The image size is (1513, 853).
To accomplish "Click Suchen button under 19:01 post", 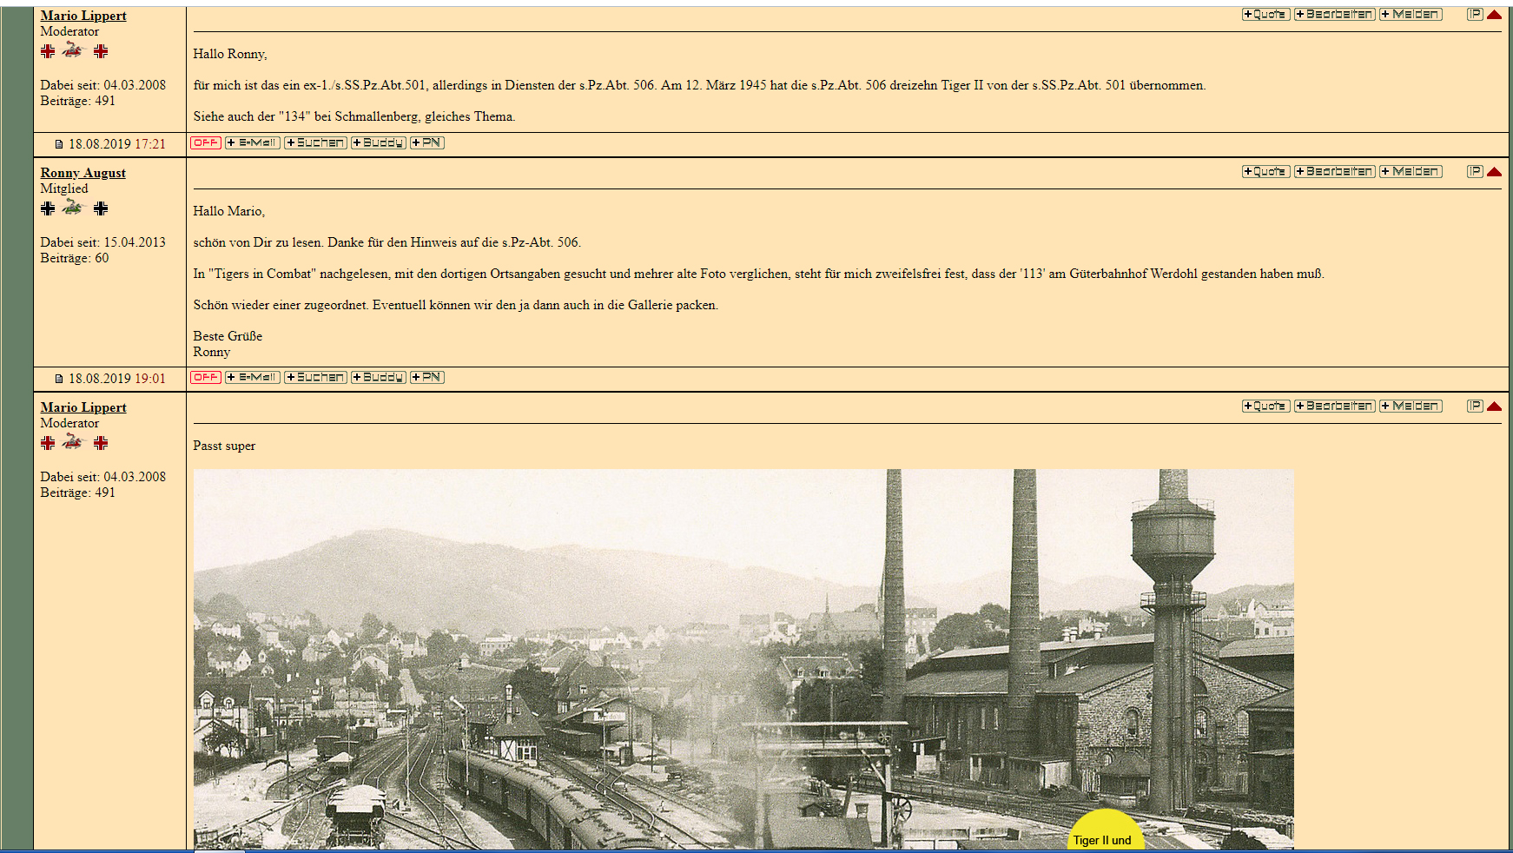I will (x=315, y=377).
